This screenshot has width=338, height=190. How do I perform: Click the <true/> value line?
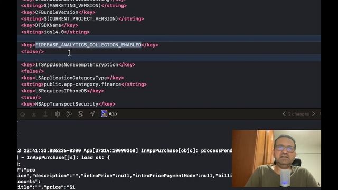(x=31, y=98)
